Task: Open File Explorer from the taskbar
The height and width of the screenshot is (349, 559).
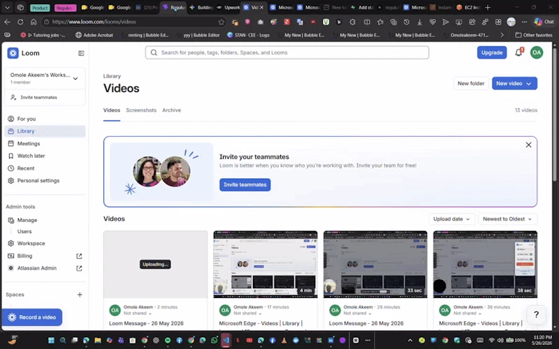Action: pyautogui.click(x=98, y=340)
